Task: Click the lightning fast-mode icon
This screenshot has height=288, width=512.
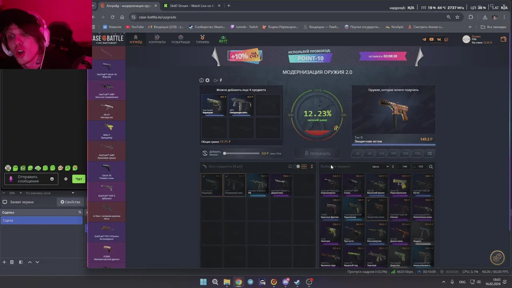Action: point(221,80)
